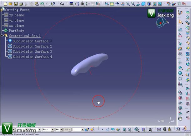This screenshot has width=191, height=136.
Task: Click the New document icon
Action: (5, 4)
